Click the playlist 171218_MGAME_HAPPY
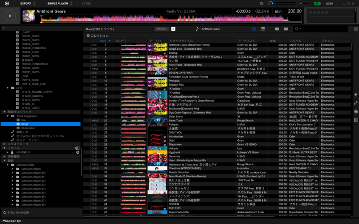The width and height of the screenshot is (359, 224). [x=37, y=92]
